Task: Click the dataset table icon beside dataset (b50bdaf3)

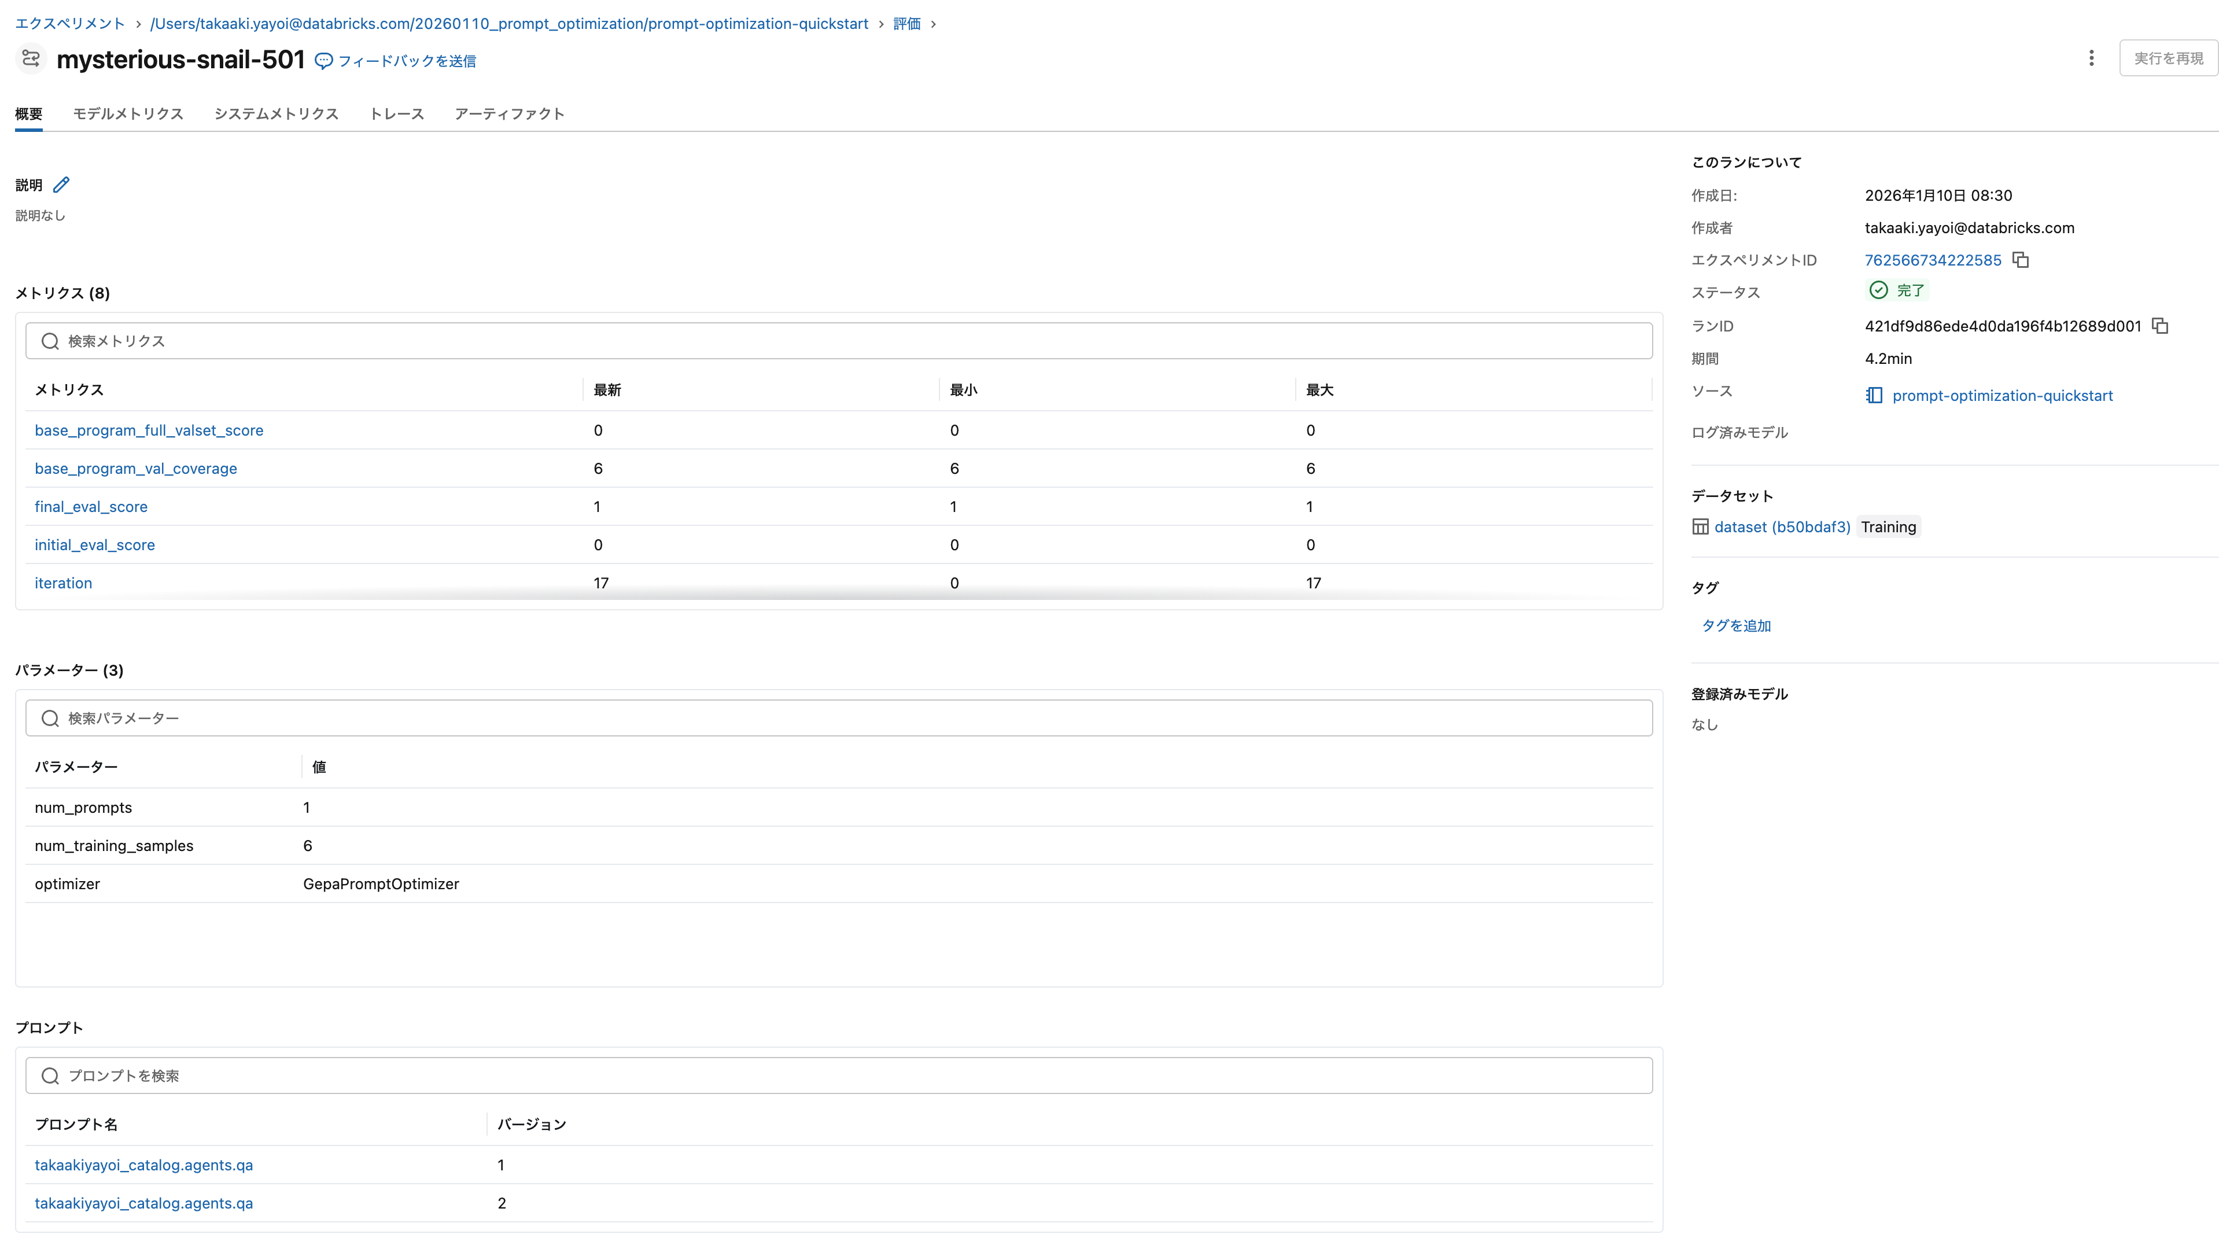Action: [1701, 525]
